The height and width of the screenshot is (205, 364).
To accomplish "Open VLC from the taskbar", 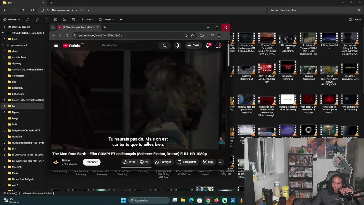I will pyautogui.click(x=241, y=200).
